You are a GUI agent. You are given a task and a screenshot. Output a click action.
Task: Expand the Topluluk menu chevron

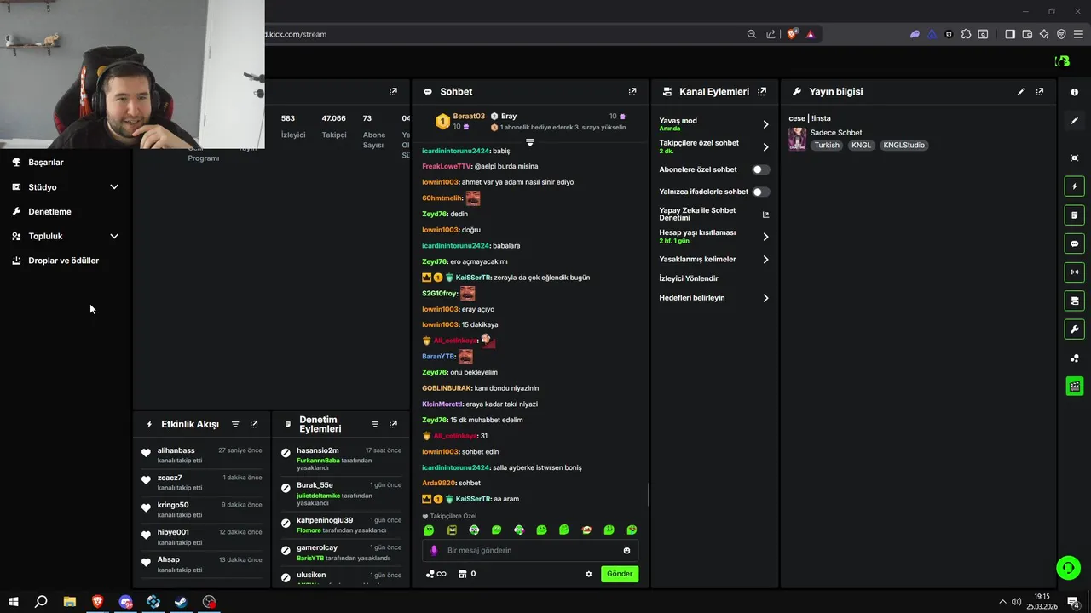pyautogui.click(x=114, y=236)
